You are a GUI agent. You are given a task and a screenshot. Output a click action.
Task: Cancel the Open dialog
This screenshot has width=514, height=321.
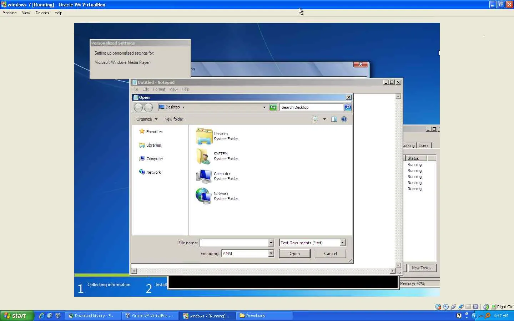[330, 254]
